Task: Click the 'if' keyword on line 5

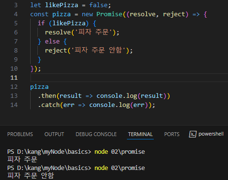Action: 41,23
